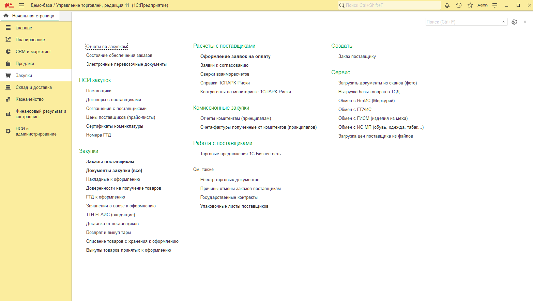Open the Продажи section
Image resolution: width=533 pixels, height=301 pixels.
pos(25,63)
